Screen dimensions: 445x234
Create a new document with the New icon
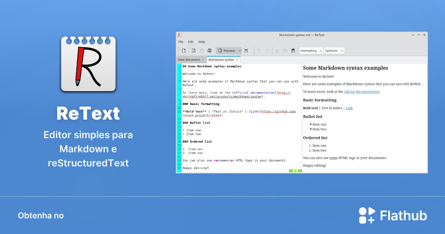point(184,51)
